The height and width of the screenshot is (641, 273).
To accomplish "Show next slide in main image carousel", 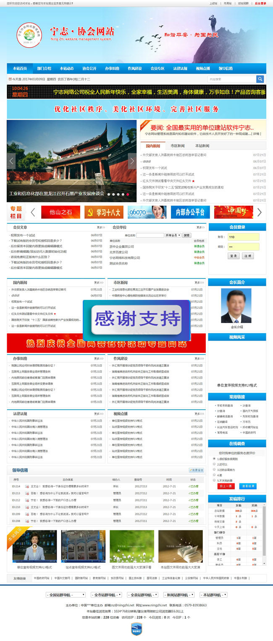I will pos(132,161).
